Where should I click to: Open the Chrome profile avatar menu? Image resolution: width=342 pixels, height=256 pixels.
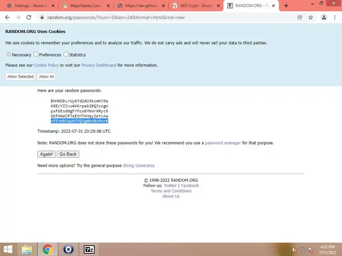(x=324, y=17)
